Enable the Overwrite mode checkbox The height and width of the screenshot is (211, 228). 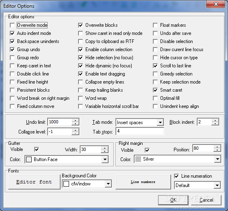point(12,25)
